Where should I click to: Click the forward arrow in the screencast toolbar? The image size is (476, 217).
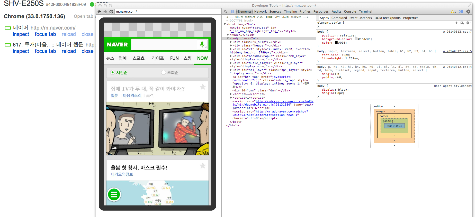pyautogui.click(x=105, y=12)
